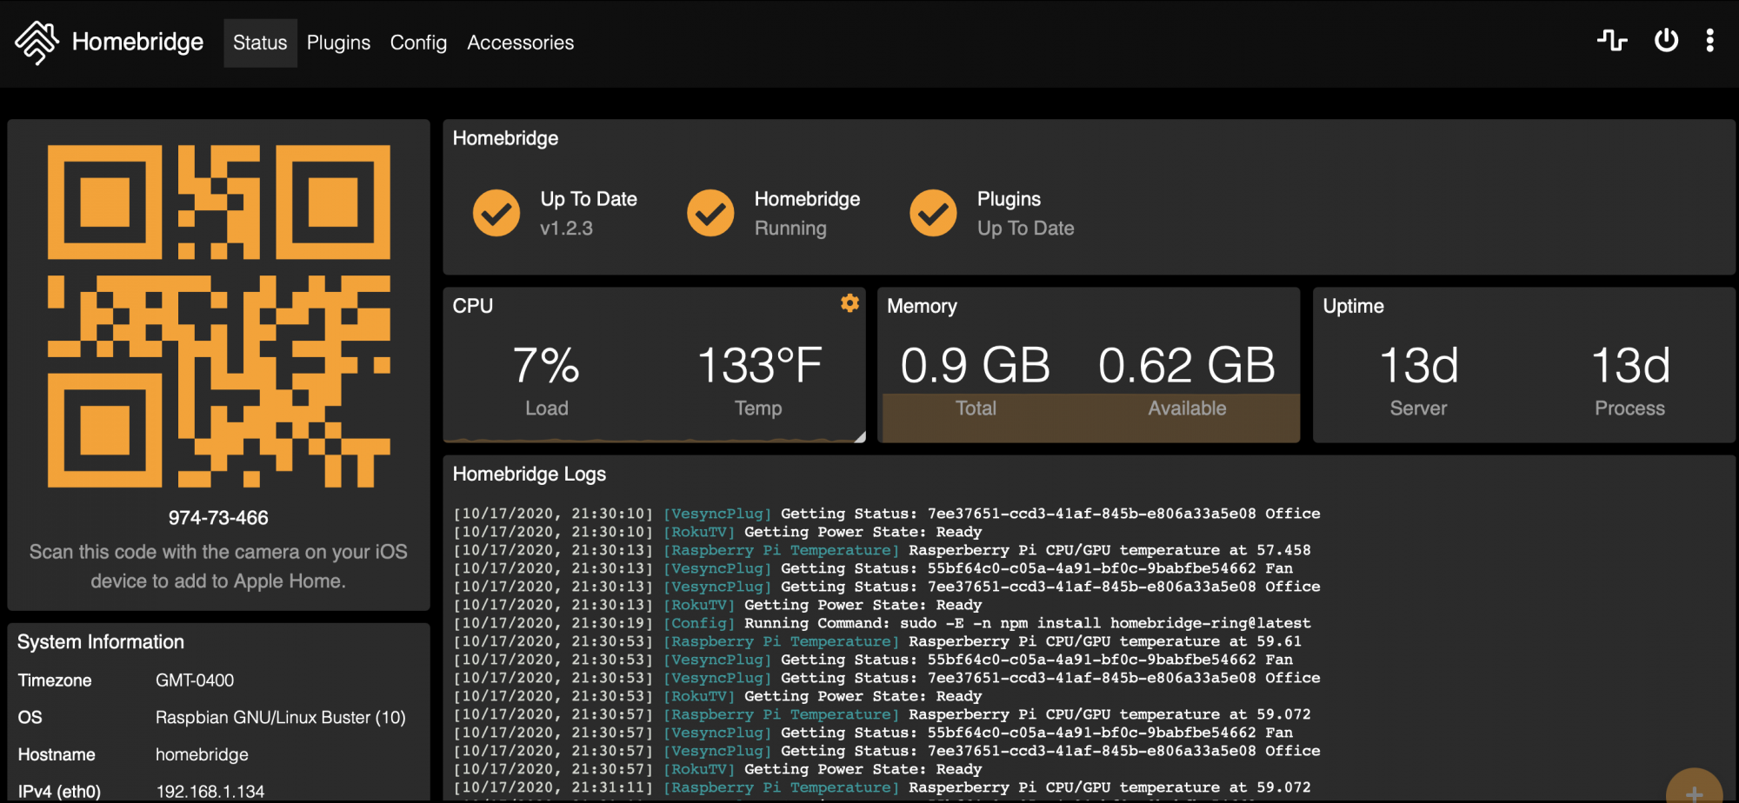Click the Homebridge Running checkmark icon
The image size is (1739, 803).
pyautogui.click(x=710, y=213)
